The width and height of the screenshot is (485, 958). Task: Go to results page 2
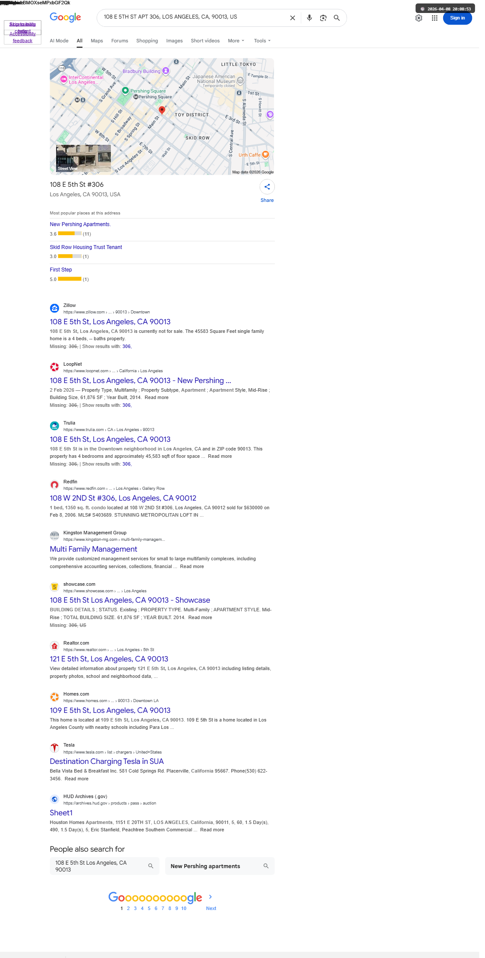point(128,908)
